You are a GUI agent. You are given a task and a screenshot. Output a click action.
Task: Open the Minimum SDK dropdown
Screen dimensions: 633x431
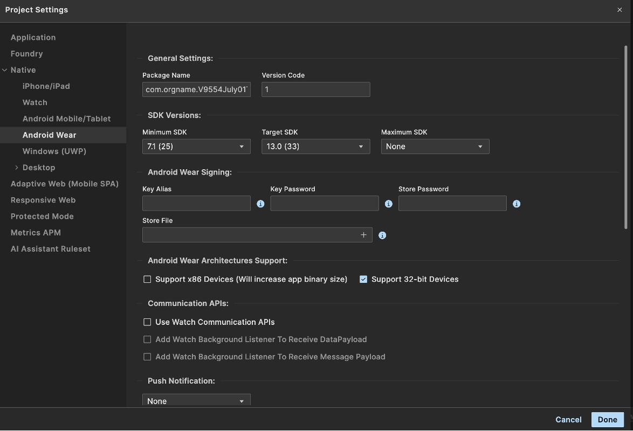point(196,147)
